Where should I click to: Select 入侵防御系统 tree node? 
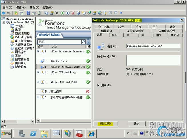pyautogui.click(x=23, y=45)
